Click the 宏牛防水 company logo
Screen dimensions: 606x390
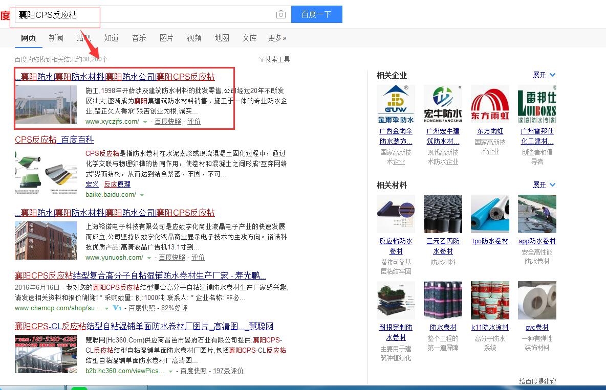click(x=443, y=104)
